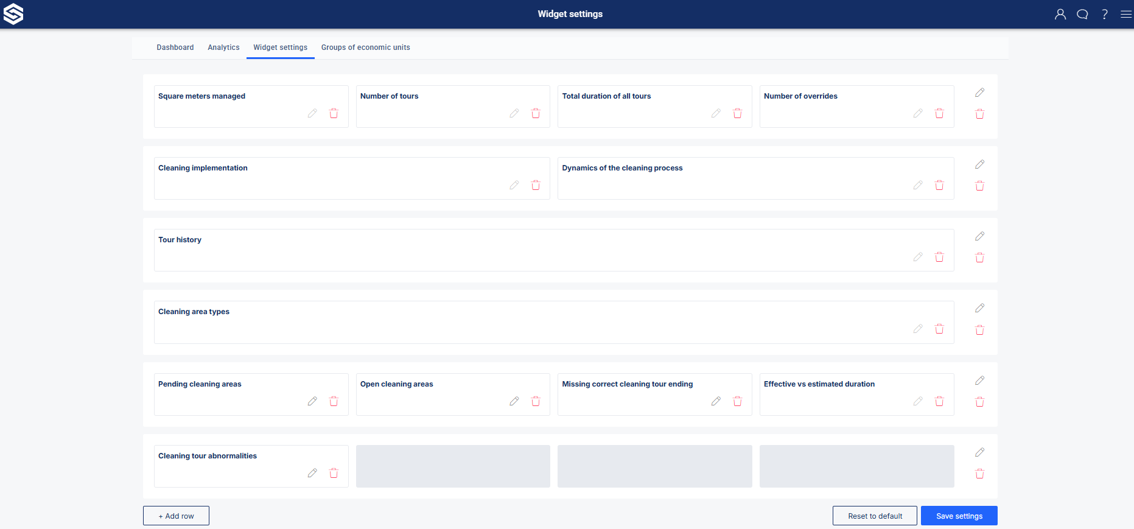Edit the Missing correct cleaning tour ending widget

(716, 401)
